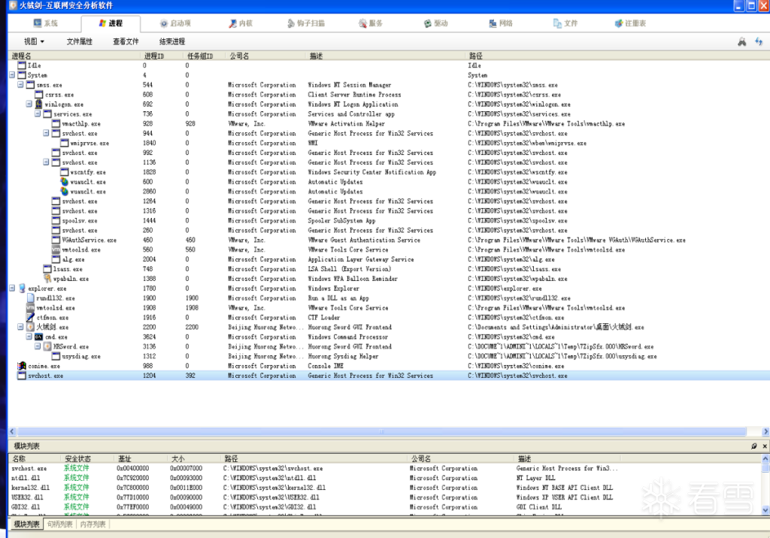Open the 系统 tab
Screen dimensions: 770x538
pos(45,23)
